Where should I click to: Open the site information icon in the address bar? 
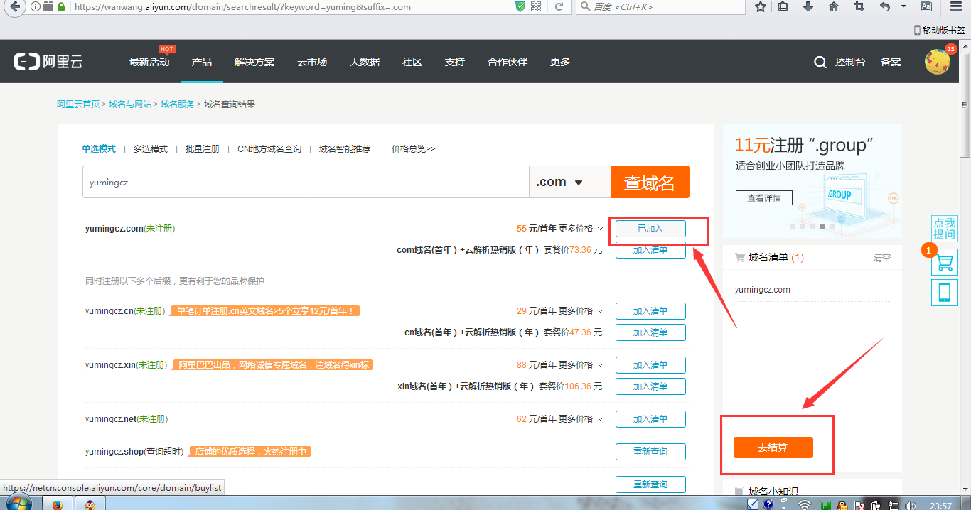(36, 7)
